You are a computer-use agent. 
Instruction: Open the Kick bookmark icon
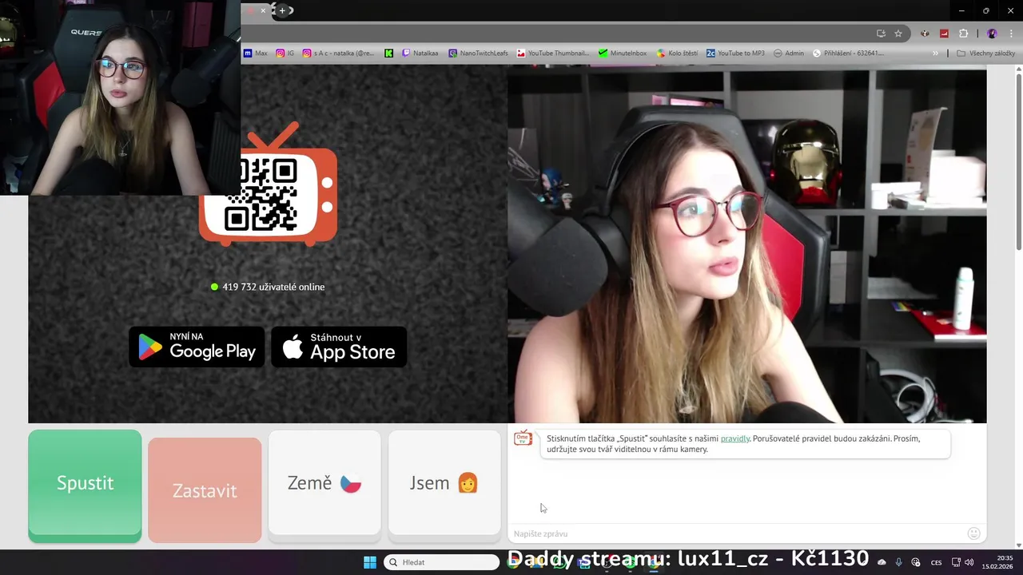click(x=388, y=54)
